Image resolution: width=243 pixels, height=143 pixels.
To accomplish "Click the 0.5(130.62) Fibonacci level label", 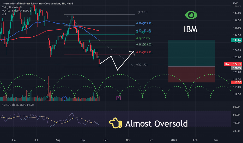I will pos(143,38).
